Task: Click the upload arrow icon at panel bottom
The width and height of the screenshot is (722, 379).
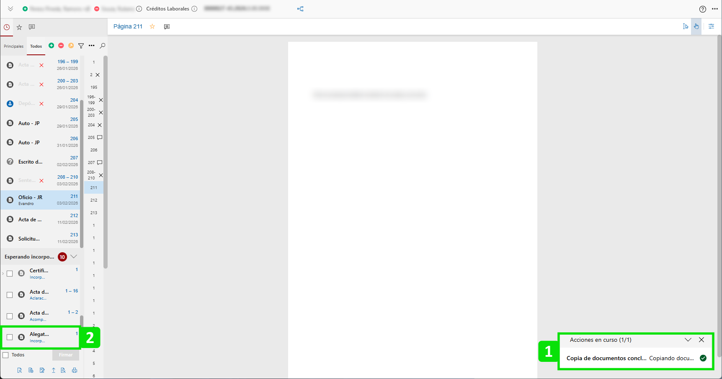Action: (x=53, y=370)
